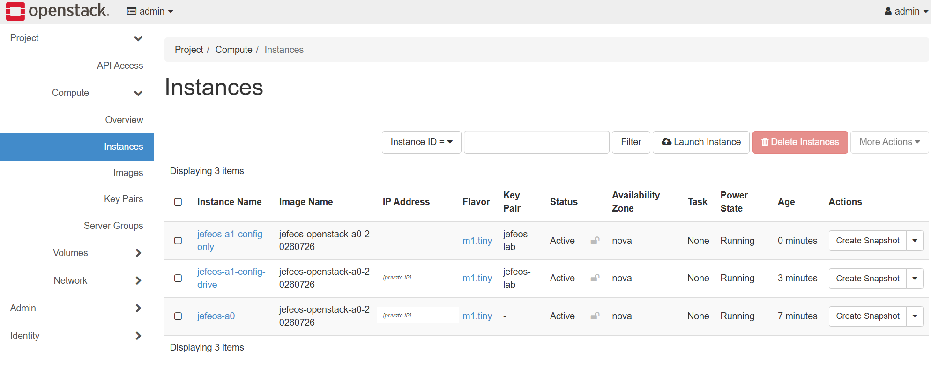Viewport: 931px width, 367px height.
Task: Click the Launch Instance button
Action: click(701, 142)
